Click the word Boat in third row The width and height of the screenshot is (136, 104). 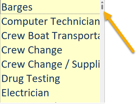click(39, 35)
